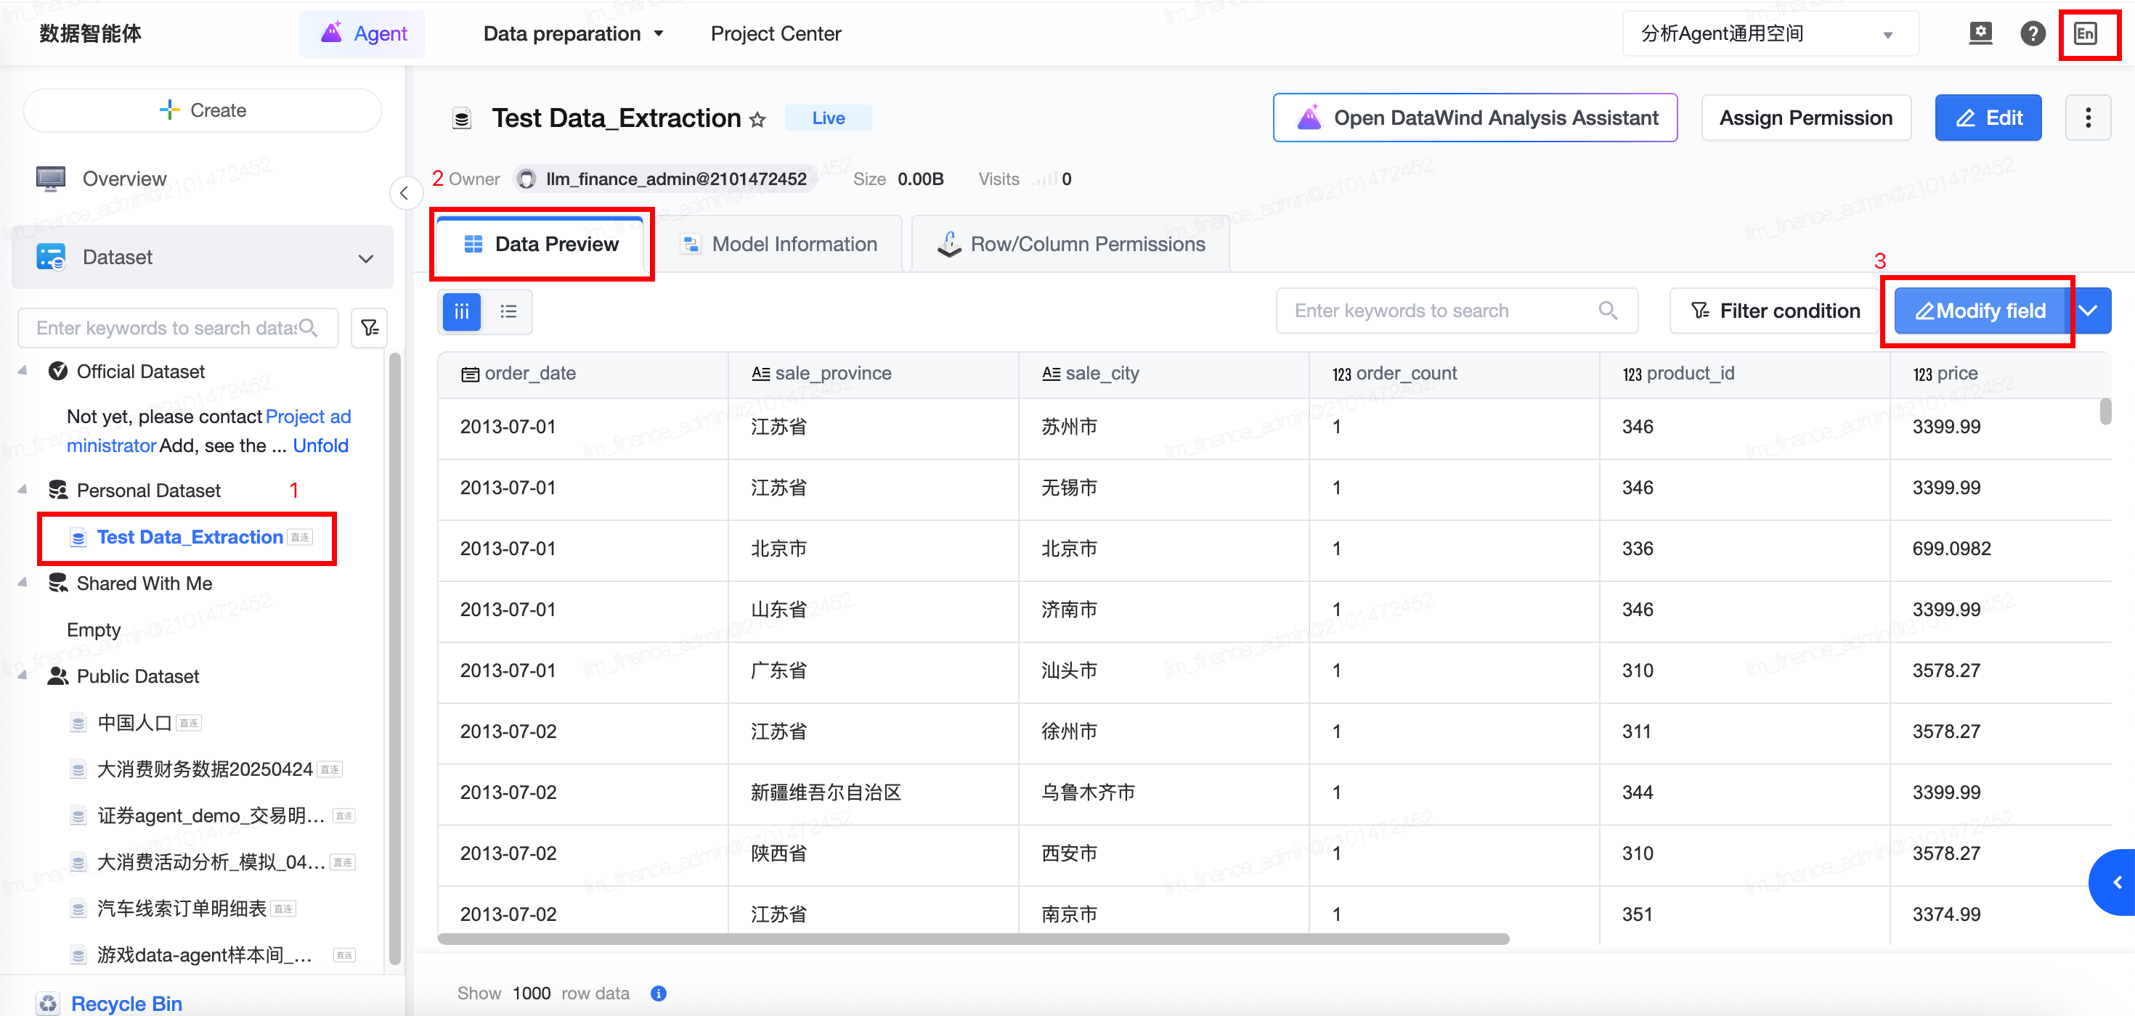This screenshot has height=1016, width=2135.
Task: Open the 中国人口 dataset
Action: [x=135, y=723]
